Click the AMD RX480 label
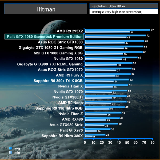Viewport: 160px width, 160px height. click(x=72, y=119)
